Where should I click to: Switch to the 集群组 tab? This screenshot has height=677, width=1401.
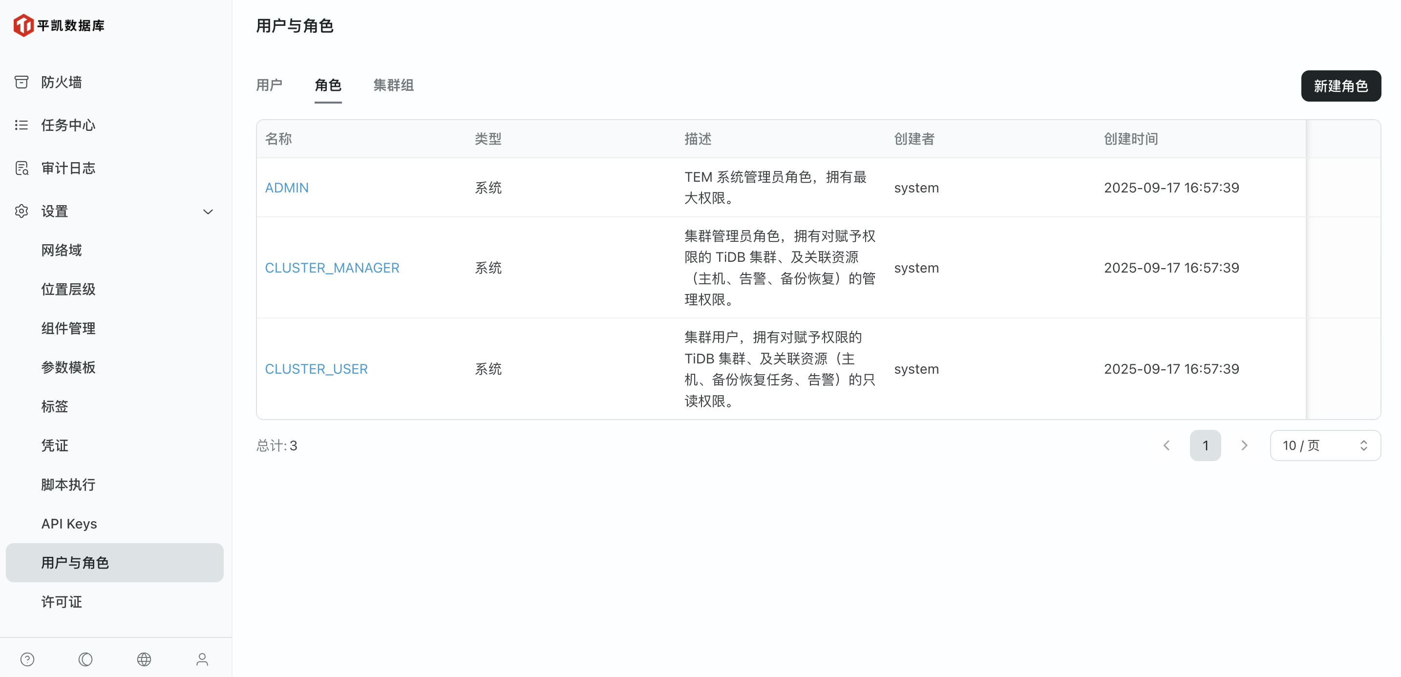click(x=393, y=85)
